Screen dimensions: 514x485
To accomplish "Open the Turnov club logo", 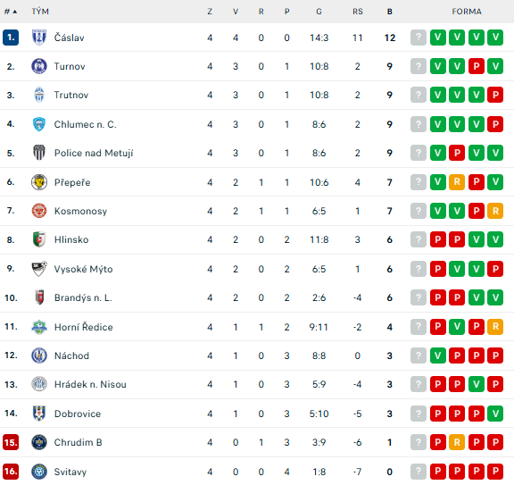I will click(39, 66).
